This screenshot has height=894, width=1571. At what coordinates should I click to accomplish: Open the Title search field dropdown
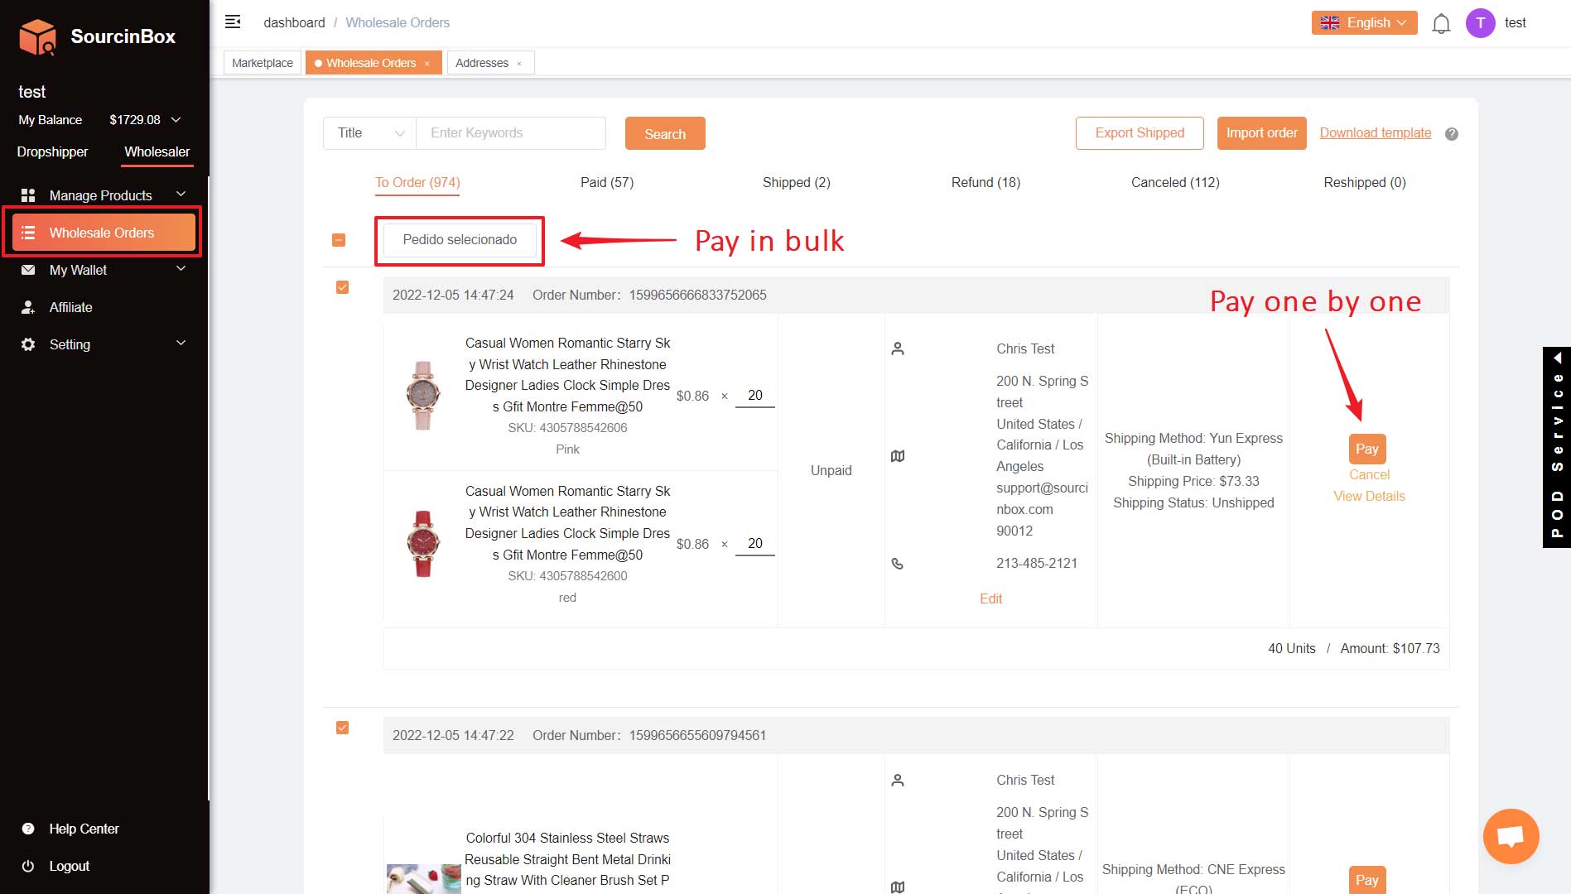click(x=369, y=133)
